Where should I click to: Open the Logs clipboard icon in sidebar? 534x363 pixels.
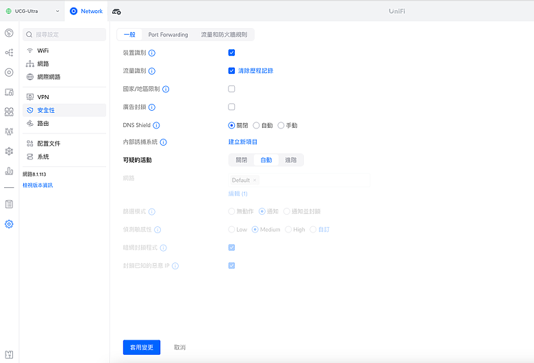[x=9, y=204]
